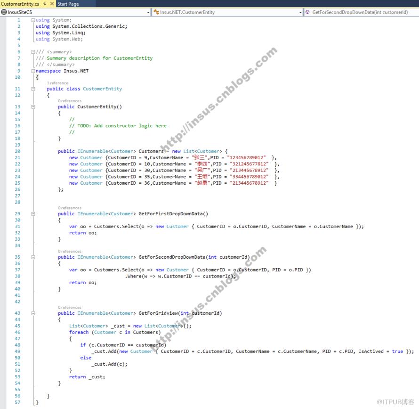The height and width of the screenshot is (409, 419).
Task: Close the CustomerEntity.cs tab
Action: click(x=52, y=4)
